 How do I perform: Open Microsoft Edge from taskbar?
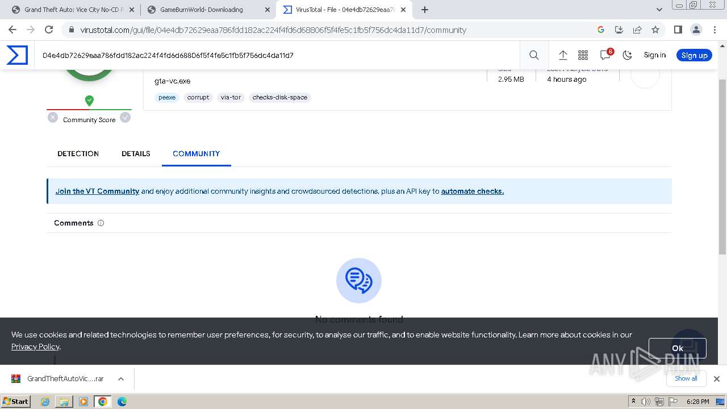(122, 402)
